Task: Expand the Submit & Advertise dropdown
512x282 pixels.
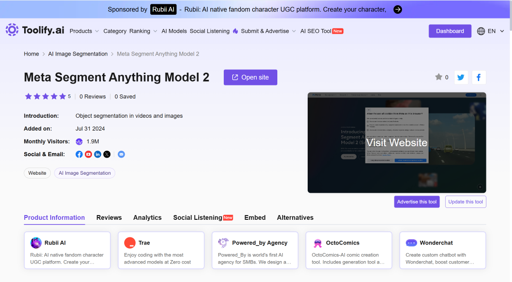Action: click(x=268, y=31)
